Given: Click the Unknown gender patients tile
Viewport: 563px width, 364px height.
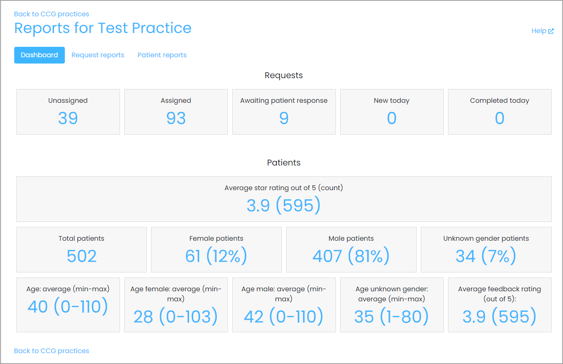Looking at the screenshot, I should pyautogui.click(x=486, y=249).
